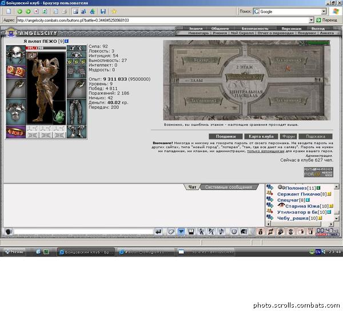
Task: Click the browser address URL field
Action: point(162,20)
